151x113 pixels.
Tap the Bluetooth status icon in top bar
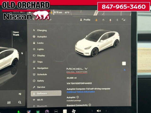coord(117,20)
